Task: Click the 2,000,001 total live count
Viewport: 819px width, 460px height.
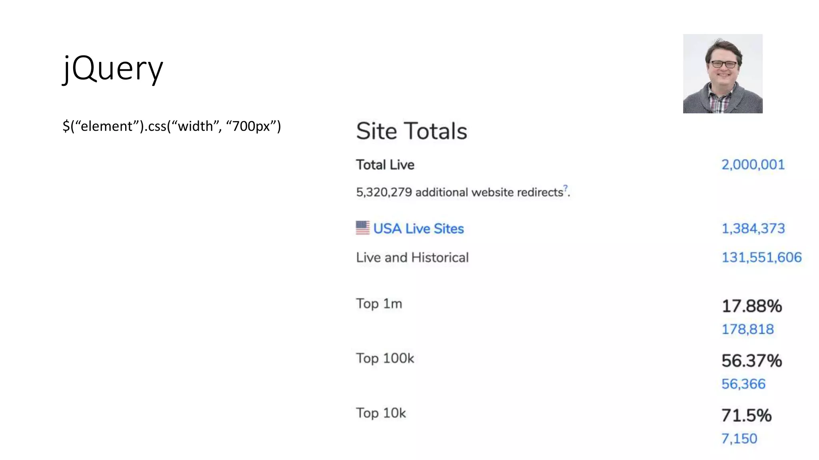Action: pyautogui.click(x=753, y=165)
